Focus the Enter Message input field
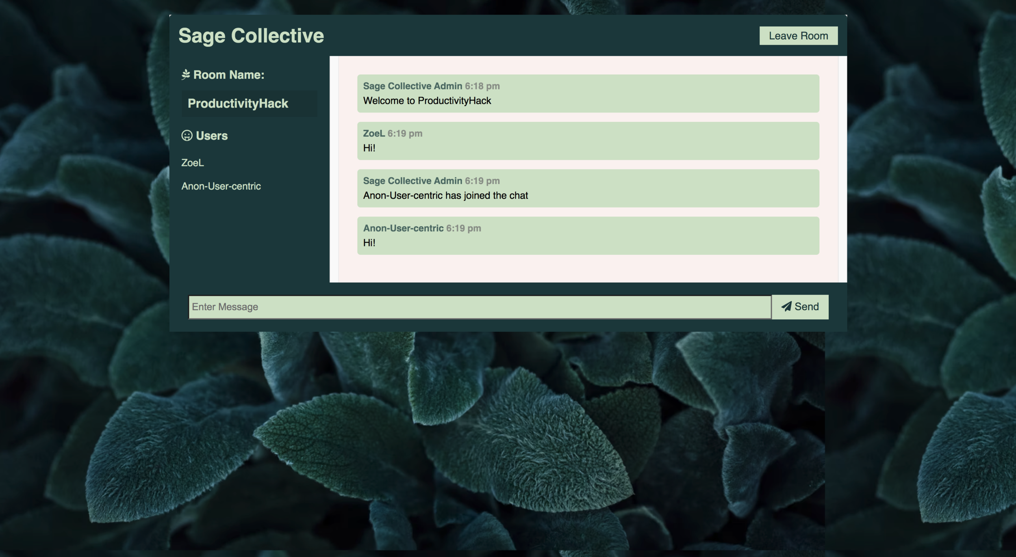The height and width of the screenshot is (557, 1016). click(x=480, y=307)
